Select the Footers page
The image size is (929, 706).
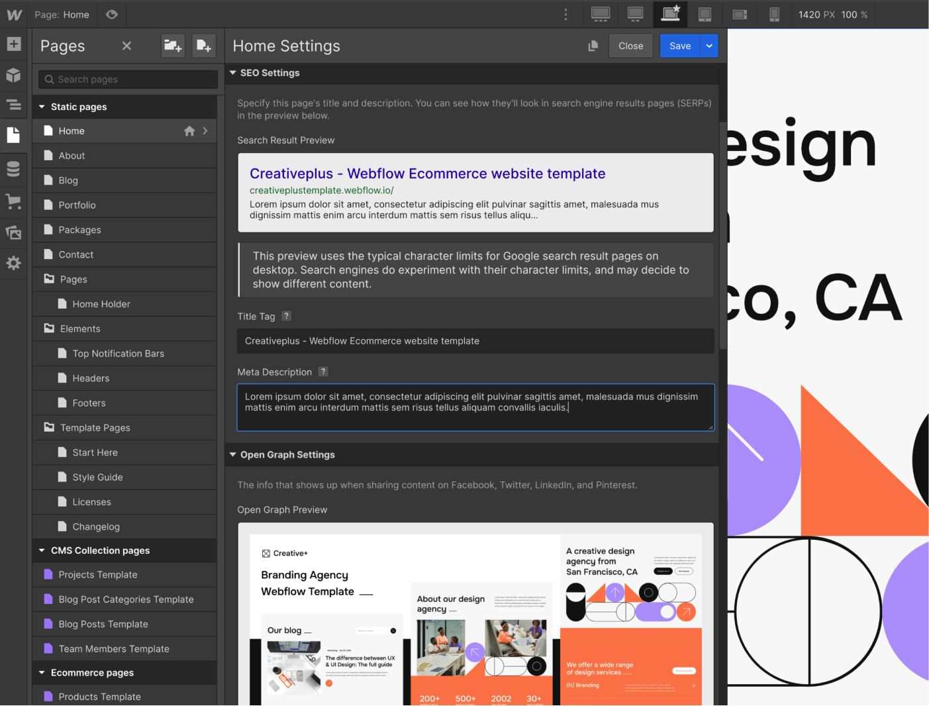coord(124,403)
